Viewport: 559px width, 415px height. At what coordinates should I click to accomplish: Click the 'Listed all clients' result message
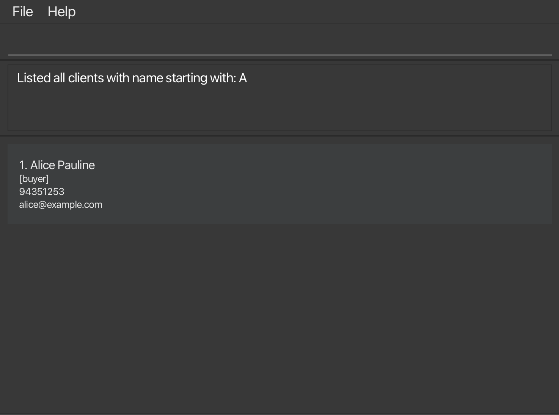click(132, 78)
